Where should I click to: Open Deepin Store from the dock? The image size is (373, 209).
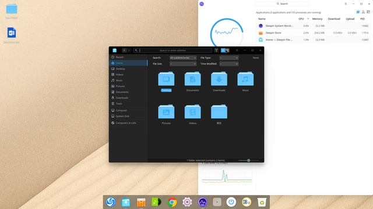click(x=141, y=203)
